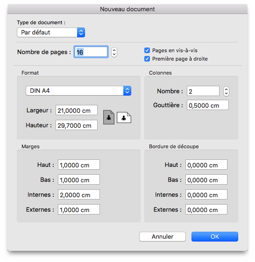Click the Bordure de découpe Externes field
This screenshot has width=255, height=262.
(x=206, y=209)
